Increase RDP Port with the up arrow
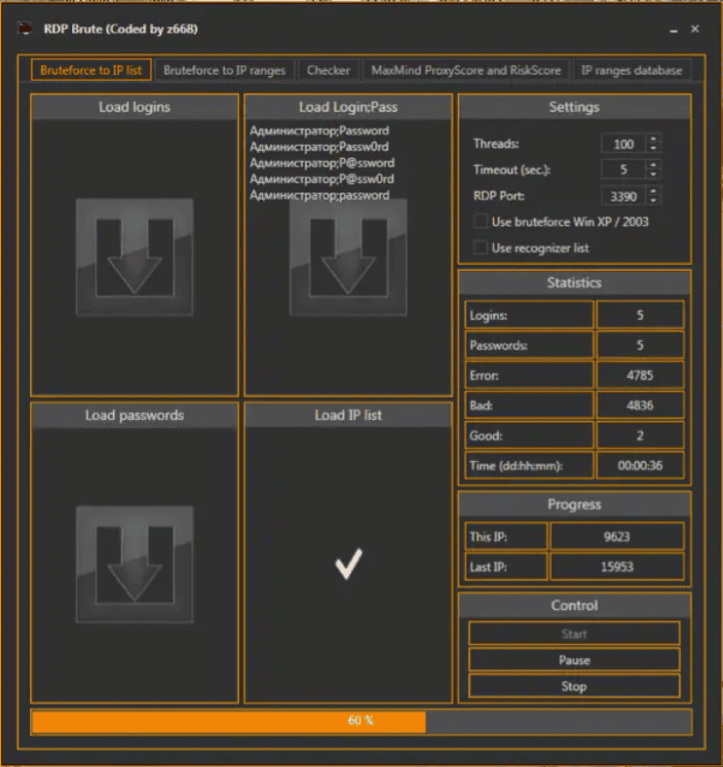Screen dimensions: 723x767 [654, 192]
